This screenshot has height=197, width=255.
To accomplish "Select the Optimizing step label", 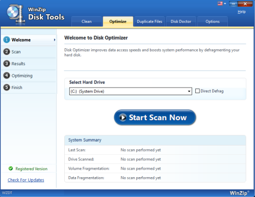I will point(22,76).
